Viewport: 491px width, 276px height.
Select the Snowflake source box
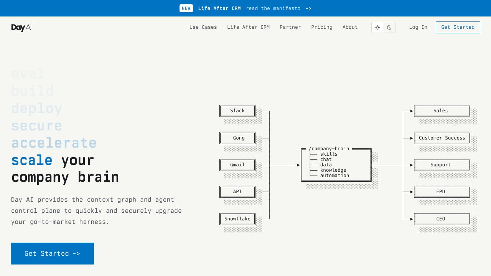(237, 219)
